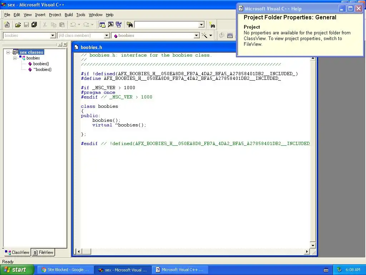Click the '#pragma once' code line
The image size is (366, 275).
[x=98, y=92]
